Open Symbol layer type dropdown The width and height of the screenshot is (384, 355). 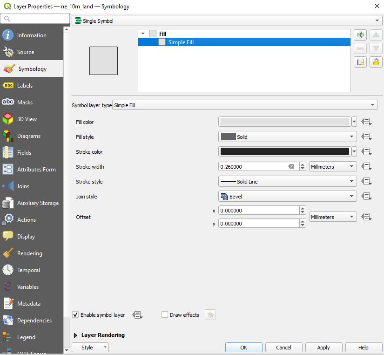(245, 105)
